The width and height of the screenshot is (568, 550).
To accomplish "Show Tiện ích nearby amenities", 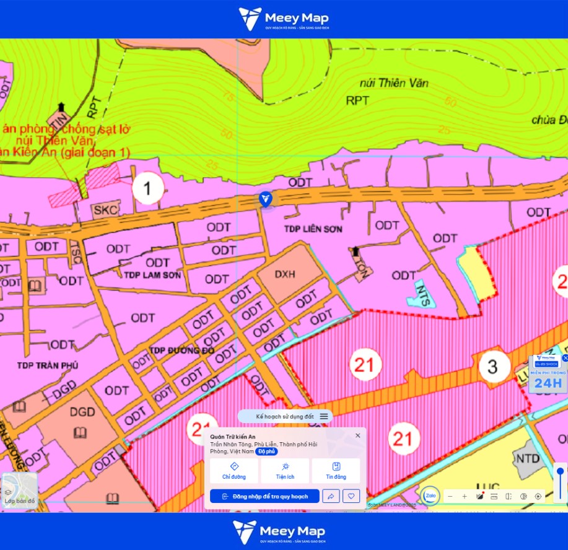I will (x=285, y=471).
